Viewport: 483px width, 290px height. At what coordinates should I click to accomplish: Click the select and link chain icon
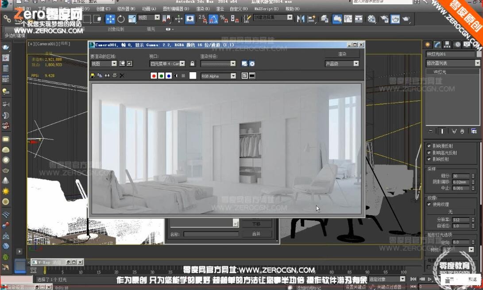[x=7, y=19]
